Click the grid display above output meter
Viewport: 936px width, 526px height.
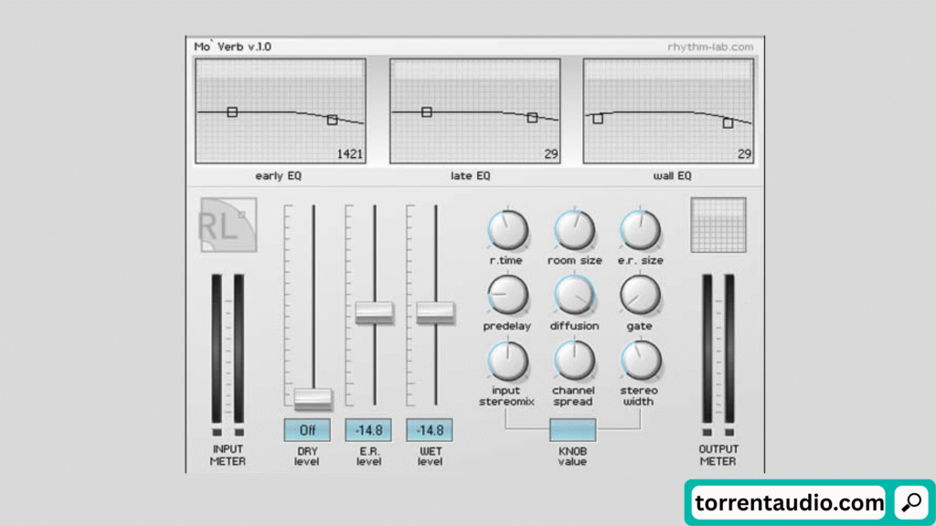click(718, 225)
